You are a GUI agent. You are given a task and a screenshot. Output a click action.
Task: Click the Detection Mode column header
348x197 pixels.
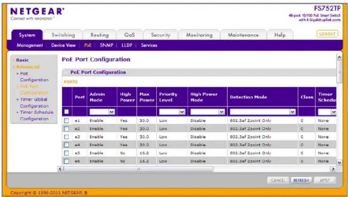coord(262,97)
